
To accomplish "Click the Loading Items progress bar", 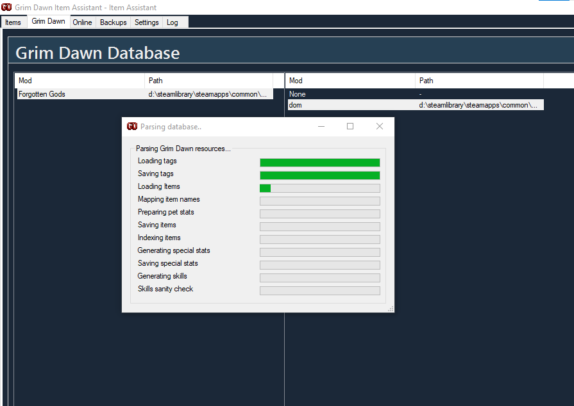I will (x=320, y=188).
